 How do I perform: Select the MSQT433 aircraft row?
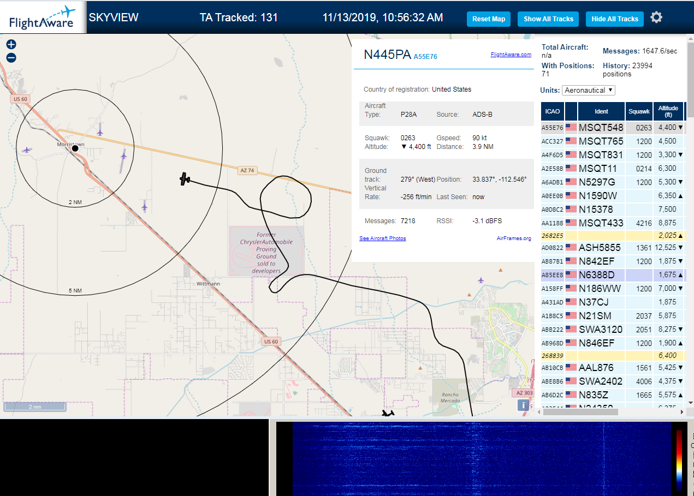point(613,223)
